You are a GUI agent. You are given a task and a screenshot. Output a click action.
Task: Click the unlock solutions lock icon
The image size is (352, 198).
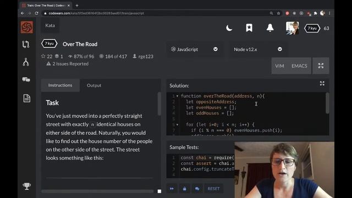point(184,189)
